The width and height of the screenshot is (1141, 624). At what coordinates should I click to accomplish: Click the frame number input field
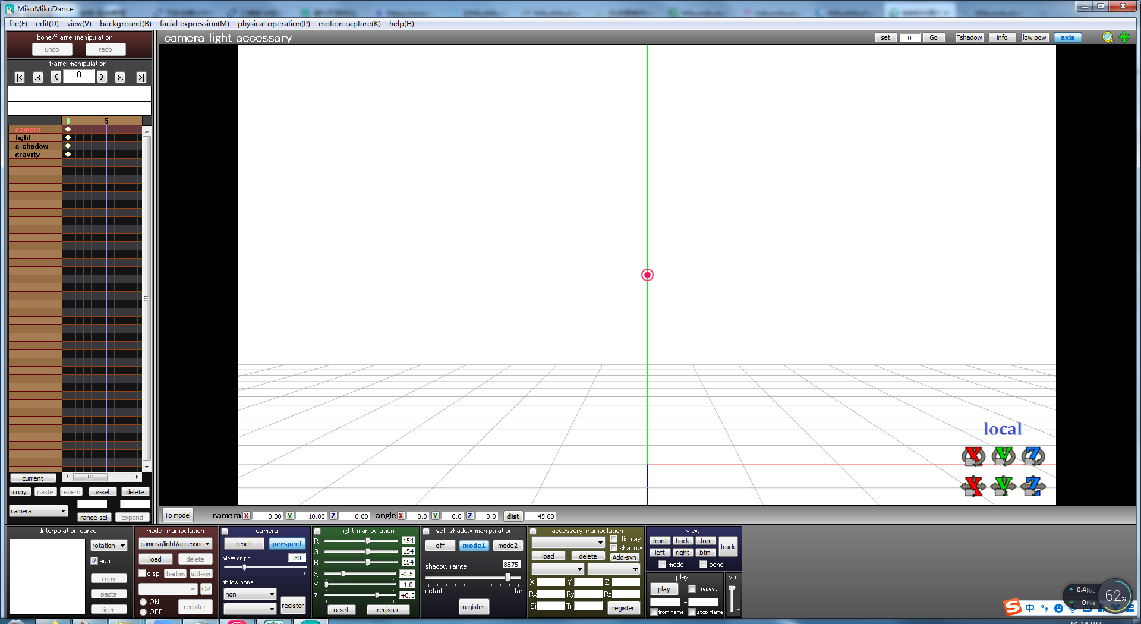79,76
